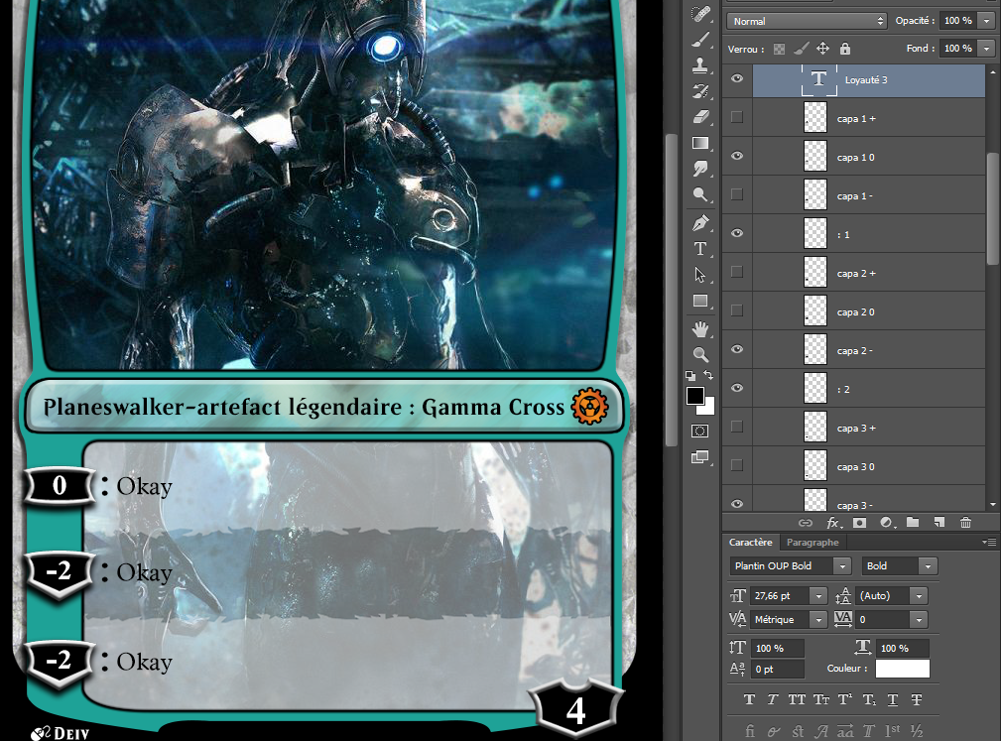The height and width of the screenshot is (741, 1001).
Task: Apply underline text style
Action: click(x=893, y=700)
